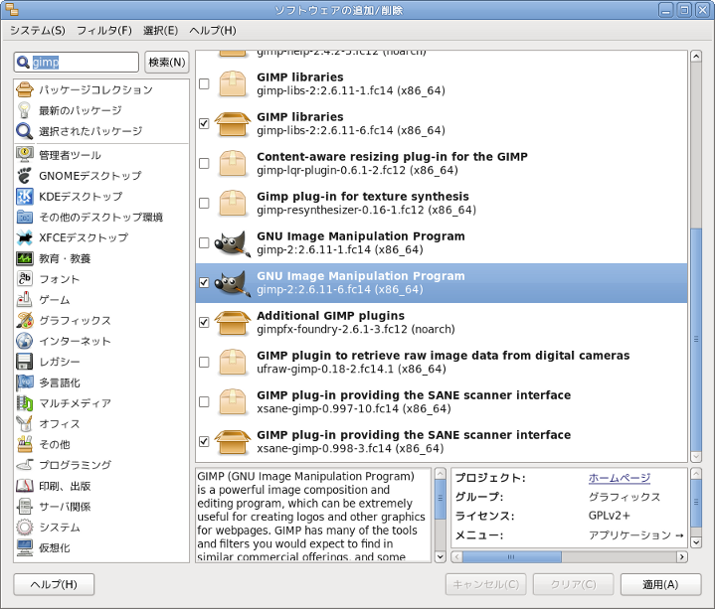Click the search magnifier icon in the search field
715x609 pixels.
(x=23, y=62)
